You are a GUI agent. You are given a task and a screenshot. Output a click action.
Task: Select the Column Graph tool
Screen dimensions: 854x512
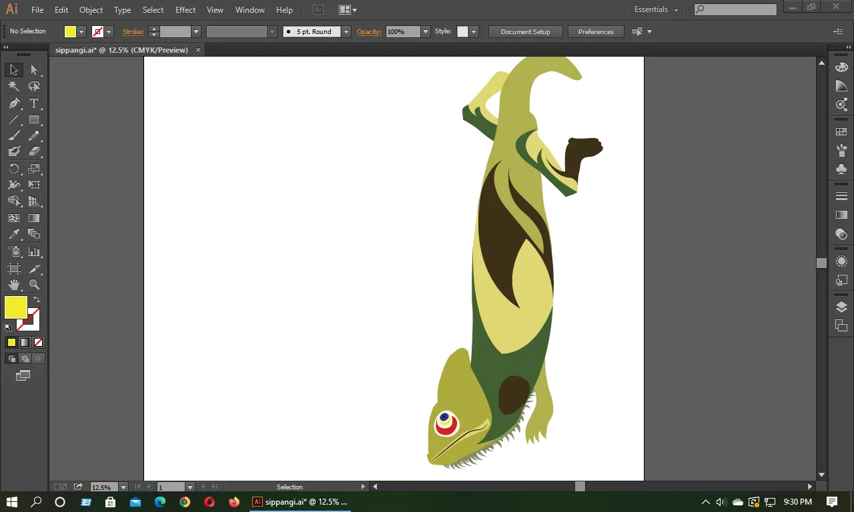point(34,252)
